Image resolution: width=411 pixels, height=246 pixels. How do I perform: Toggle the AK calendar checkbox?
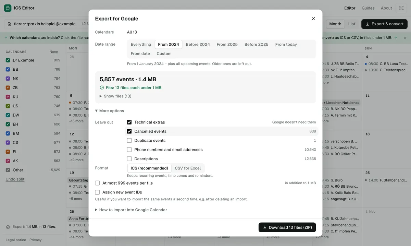pos(8,161)
